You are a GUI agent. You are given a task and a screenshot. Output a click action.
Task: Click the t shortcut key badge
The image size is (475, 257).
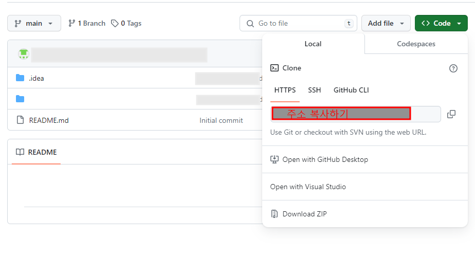pos(349,23)
